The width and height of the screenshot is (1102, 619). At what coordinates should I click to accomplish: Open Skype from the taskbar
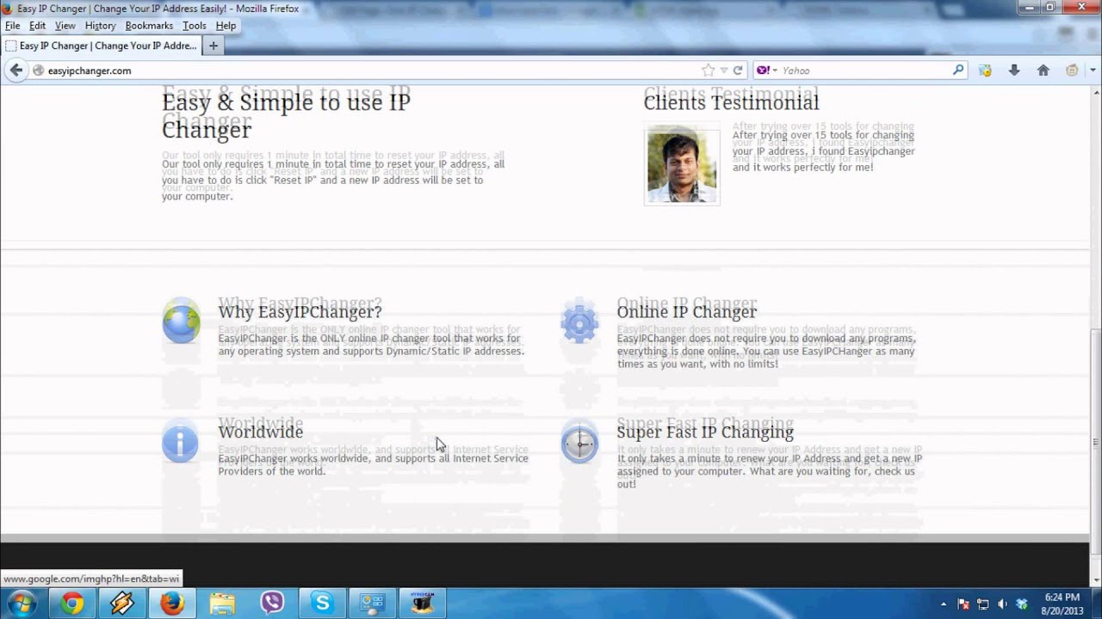322,604
